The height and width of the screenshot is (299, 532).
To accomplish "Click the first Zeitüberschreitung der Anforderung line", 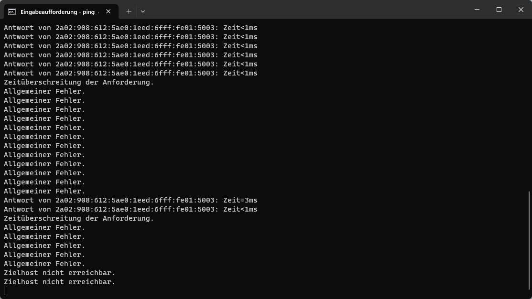I will [79, 82].
